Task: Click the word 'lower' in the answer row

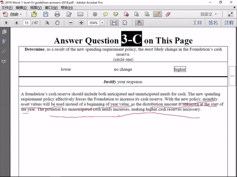Action: point(66,69)
